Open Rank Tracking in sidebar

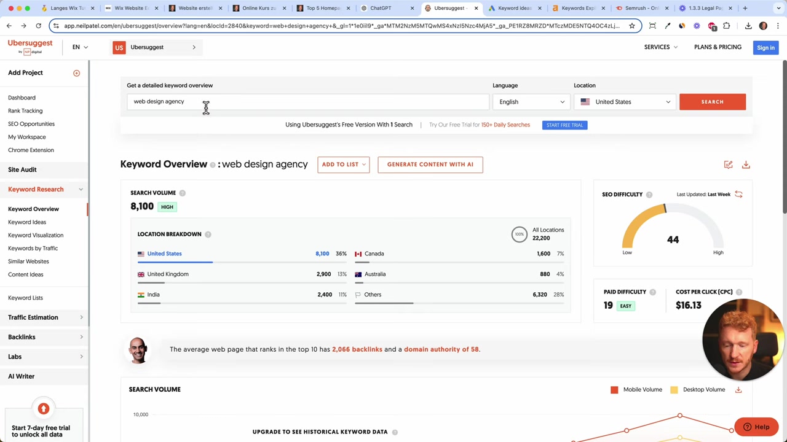pyautogui.click(x=25, y=111)
